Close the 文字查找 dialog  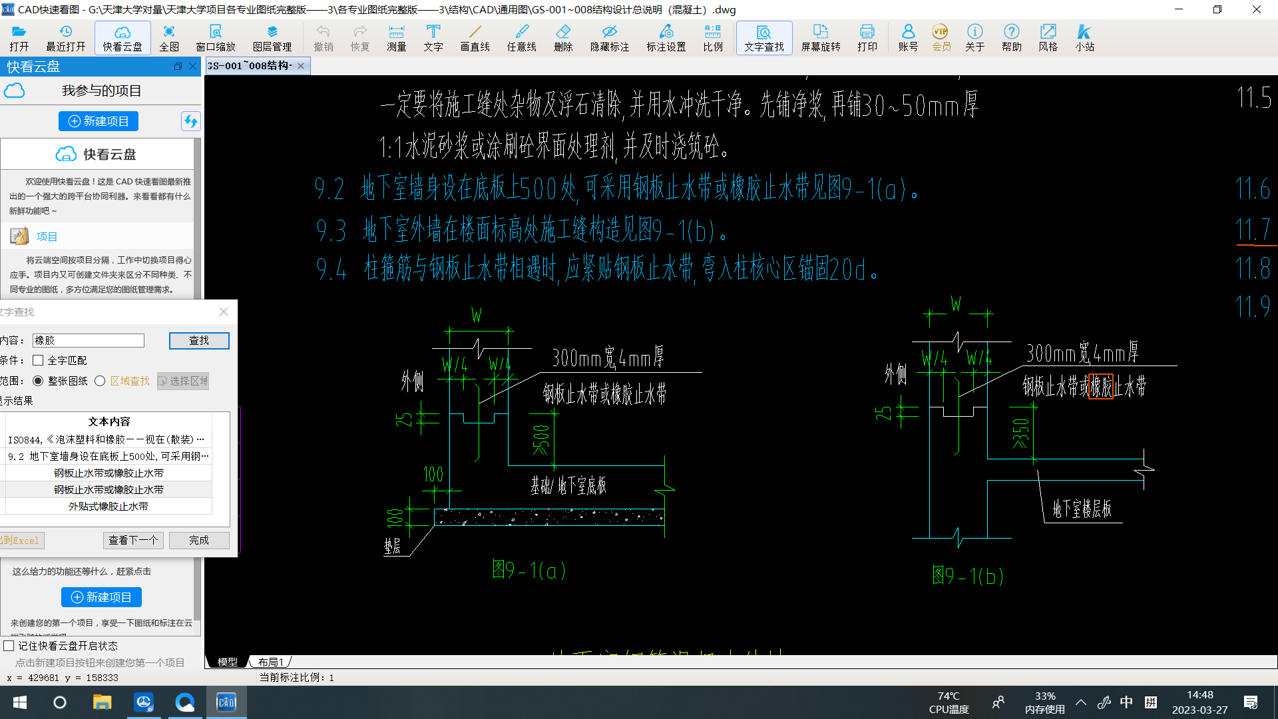(224, 312)
